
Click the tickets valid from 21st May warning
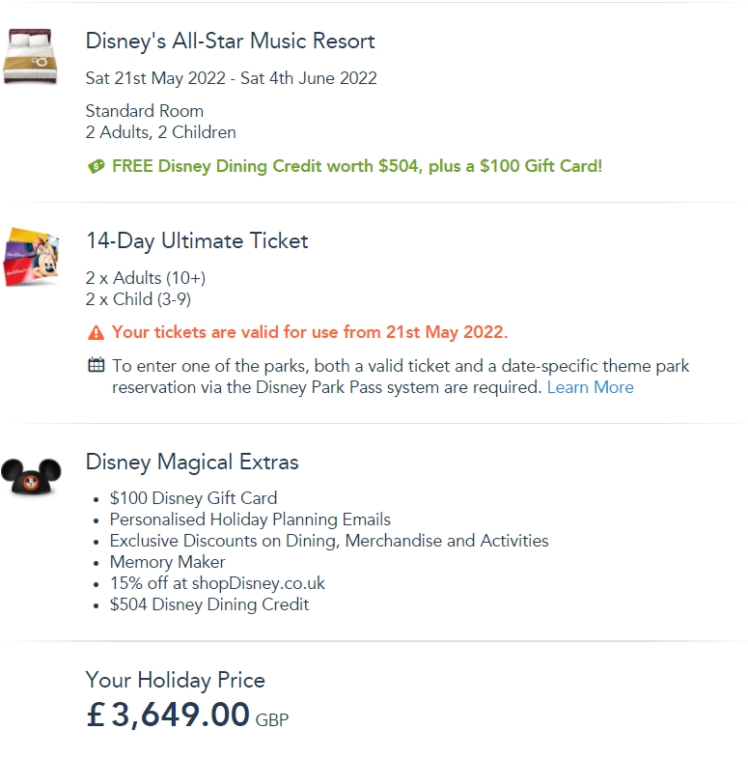pos(309,332)
